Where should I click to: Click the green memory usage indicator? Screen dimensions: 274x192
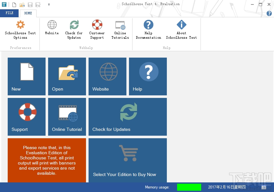pos(189,187)
